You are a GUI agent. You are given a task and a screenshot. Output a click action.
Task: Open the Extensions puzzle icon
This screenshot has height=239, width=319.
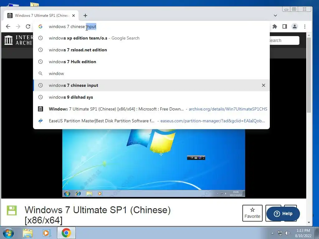click(275, 26)
